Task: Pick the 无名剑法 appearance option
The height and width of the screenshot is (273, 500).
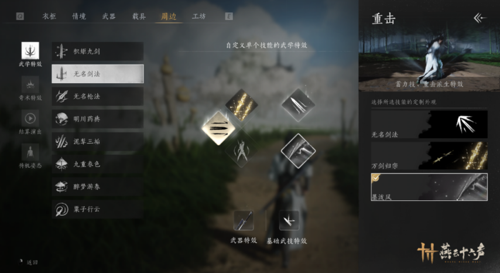Action: [x=429, y=124]
